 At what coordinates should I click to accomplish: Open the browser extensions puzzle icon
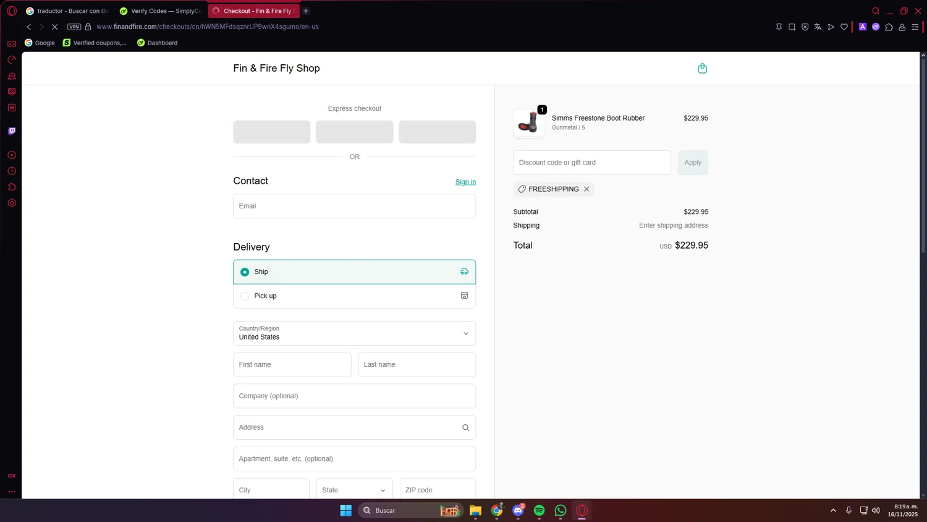[889, 27]
